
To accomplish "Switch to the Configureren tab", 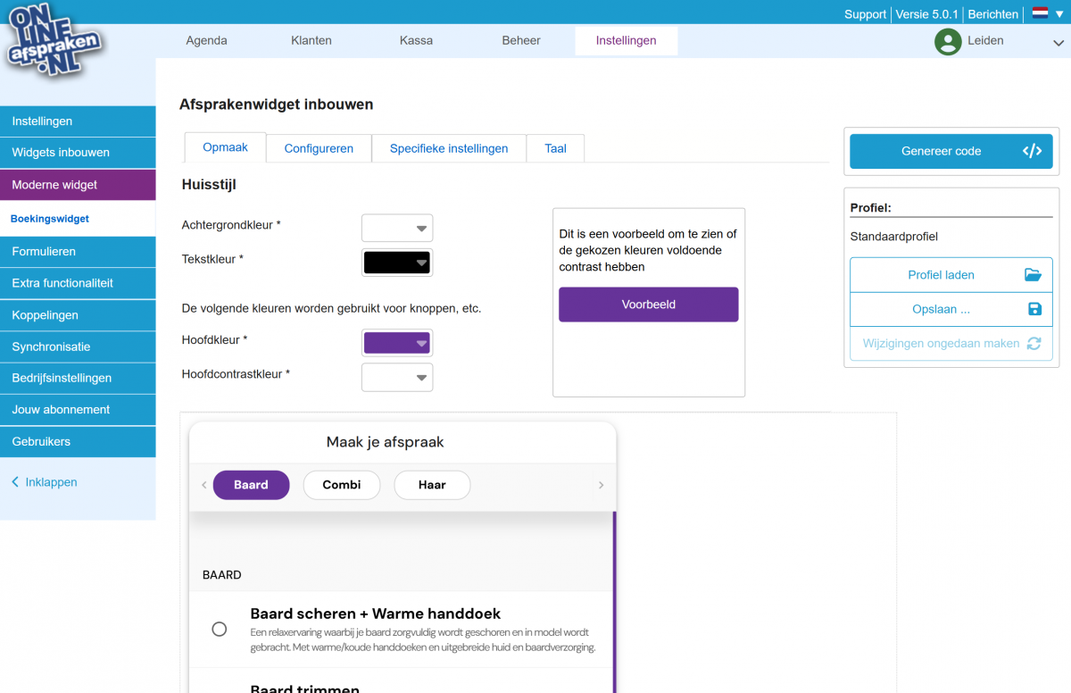I will (x=319, y=148).
